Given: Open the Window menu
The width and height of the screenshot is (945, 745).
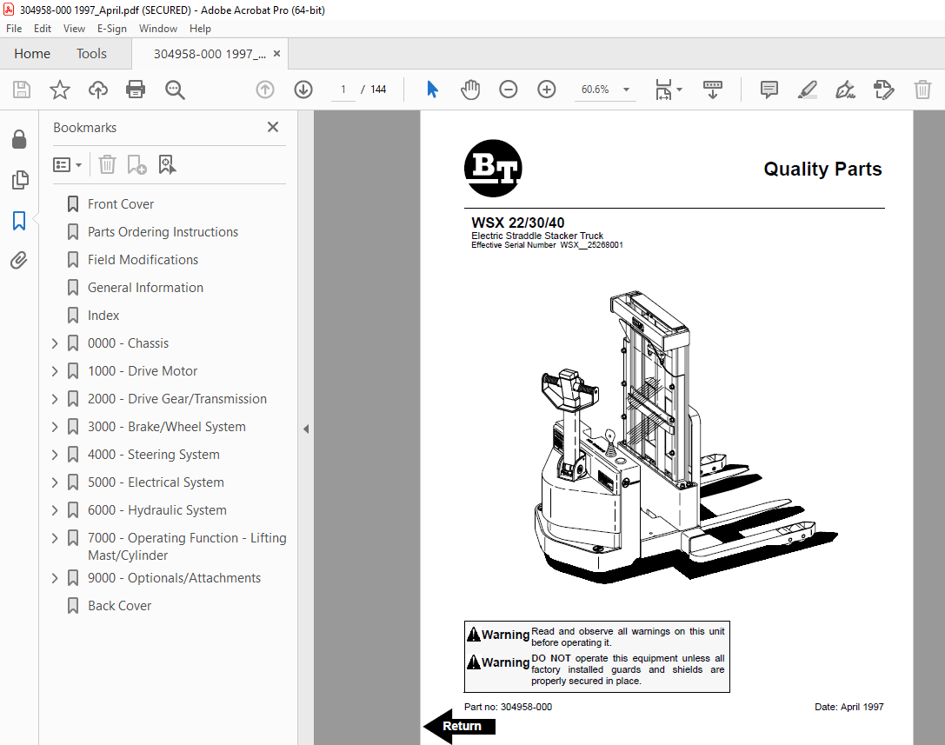Looking at the screenshot, I should [158, 29].
